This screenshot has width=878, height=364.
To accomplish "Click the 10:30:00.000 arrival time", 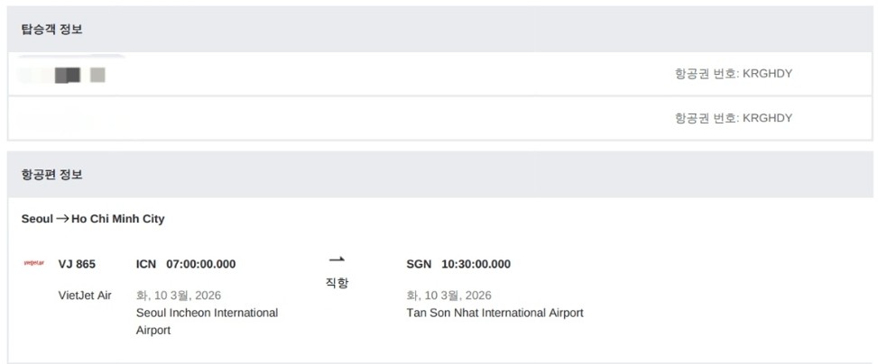I will click(476, 264).
